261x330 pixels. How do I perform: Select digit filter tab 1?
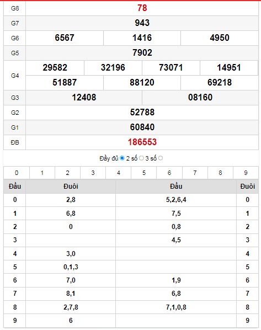point(42,173)
